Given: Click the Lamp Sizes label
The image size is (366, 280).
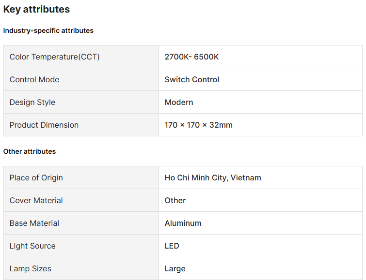Looking at the screenshot, I should click(x=31, y=269).
